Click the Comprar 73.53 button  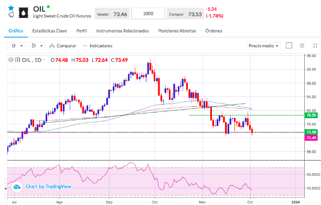coord(185,14)
